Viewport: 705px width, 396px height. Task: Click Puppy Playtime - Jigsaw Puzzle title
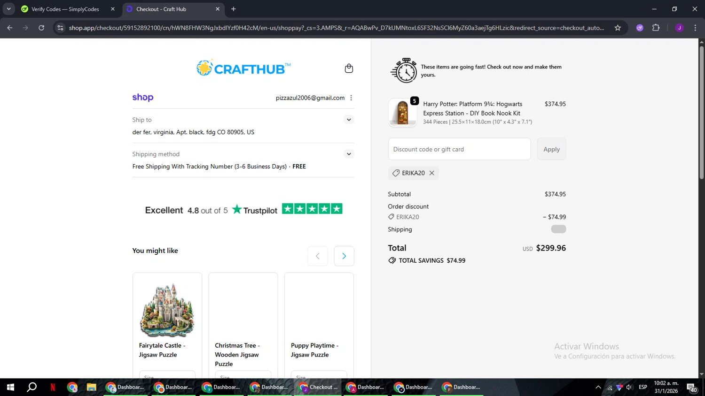314,350
